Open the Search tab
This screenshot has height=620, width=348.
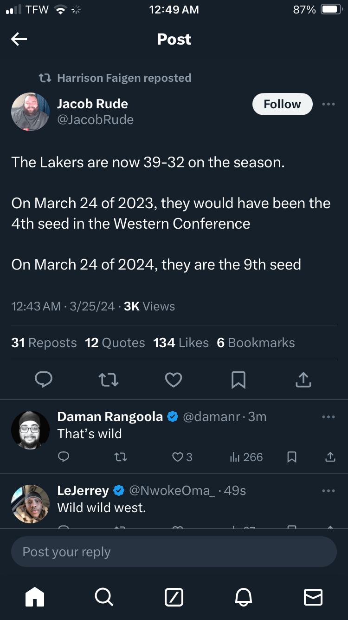(x=103, y=597)
